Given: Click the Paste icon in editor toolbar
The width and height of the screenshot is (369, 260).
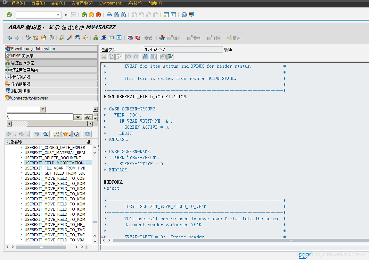Looking at the screenshot, I should (x=119, y=56).
